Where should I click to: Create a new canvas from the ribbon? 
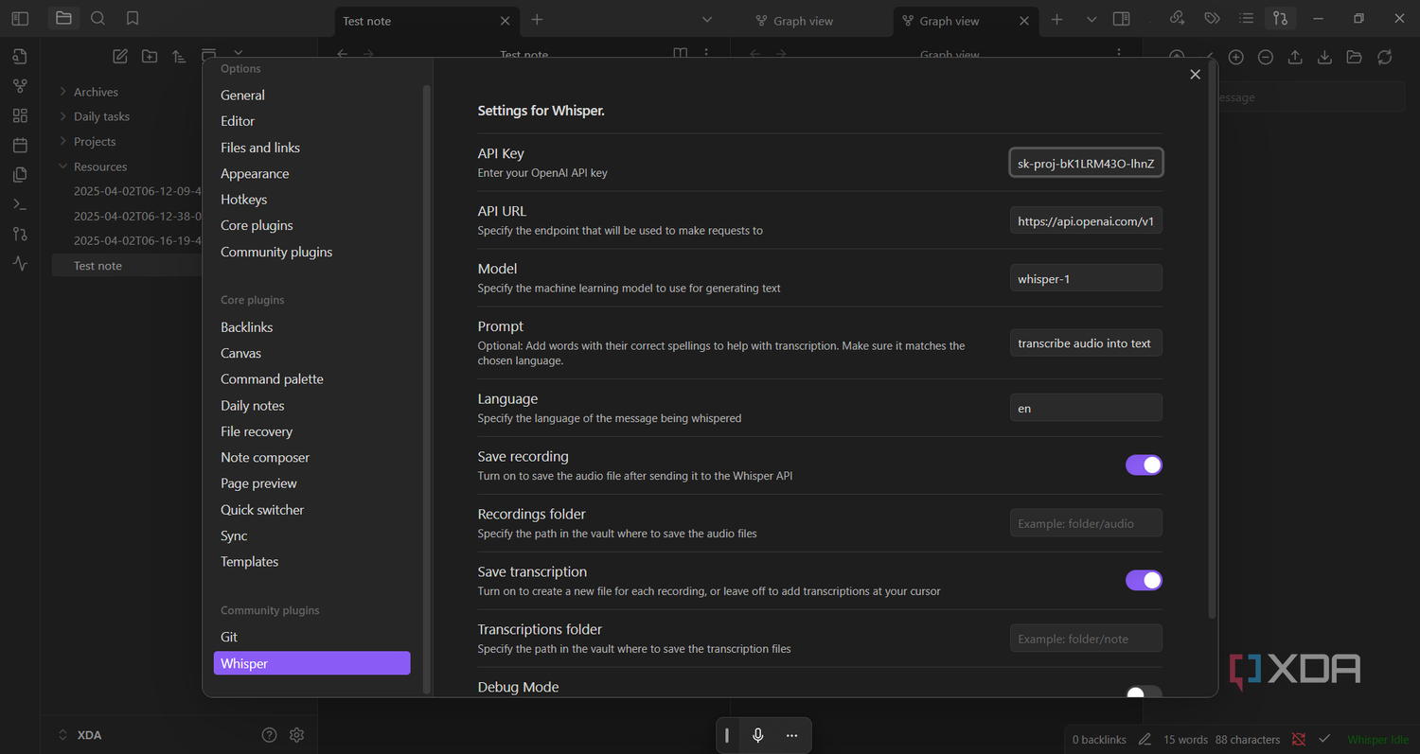pyautogui.click(x=20, y=115)
